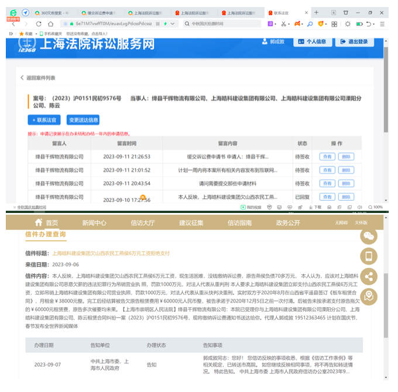
Task: Open the 新闻中心 navigation menu item
Action: click(x=94, y=223)
